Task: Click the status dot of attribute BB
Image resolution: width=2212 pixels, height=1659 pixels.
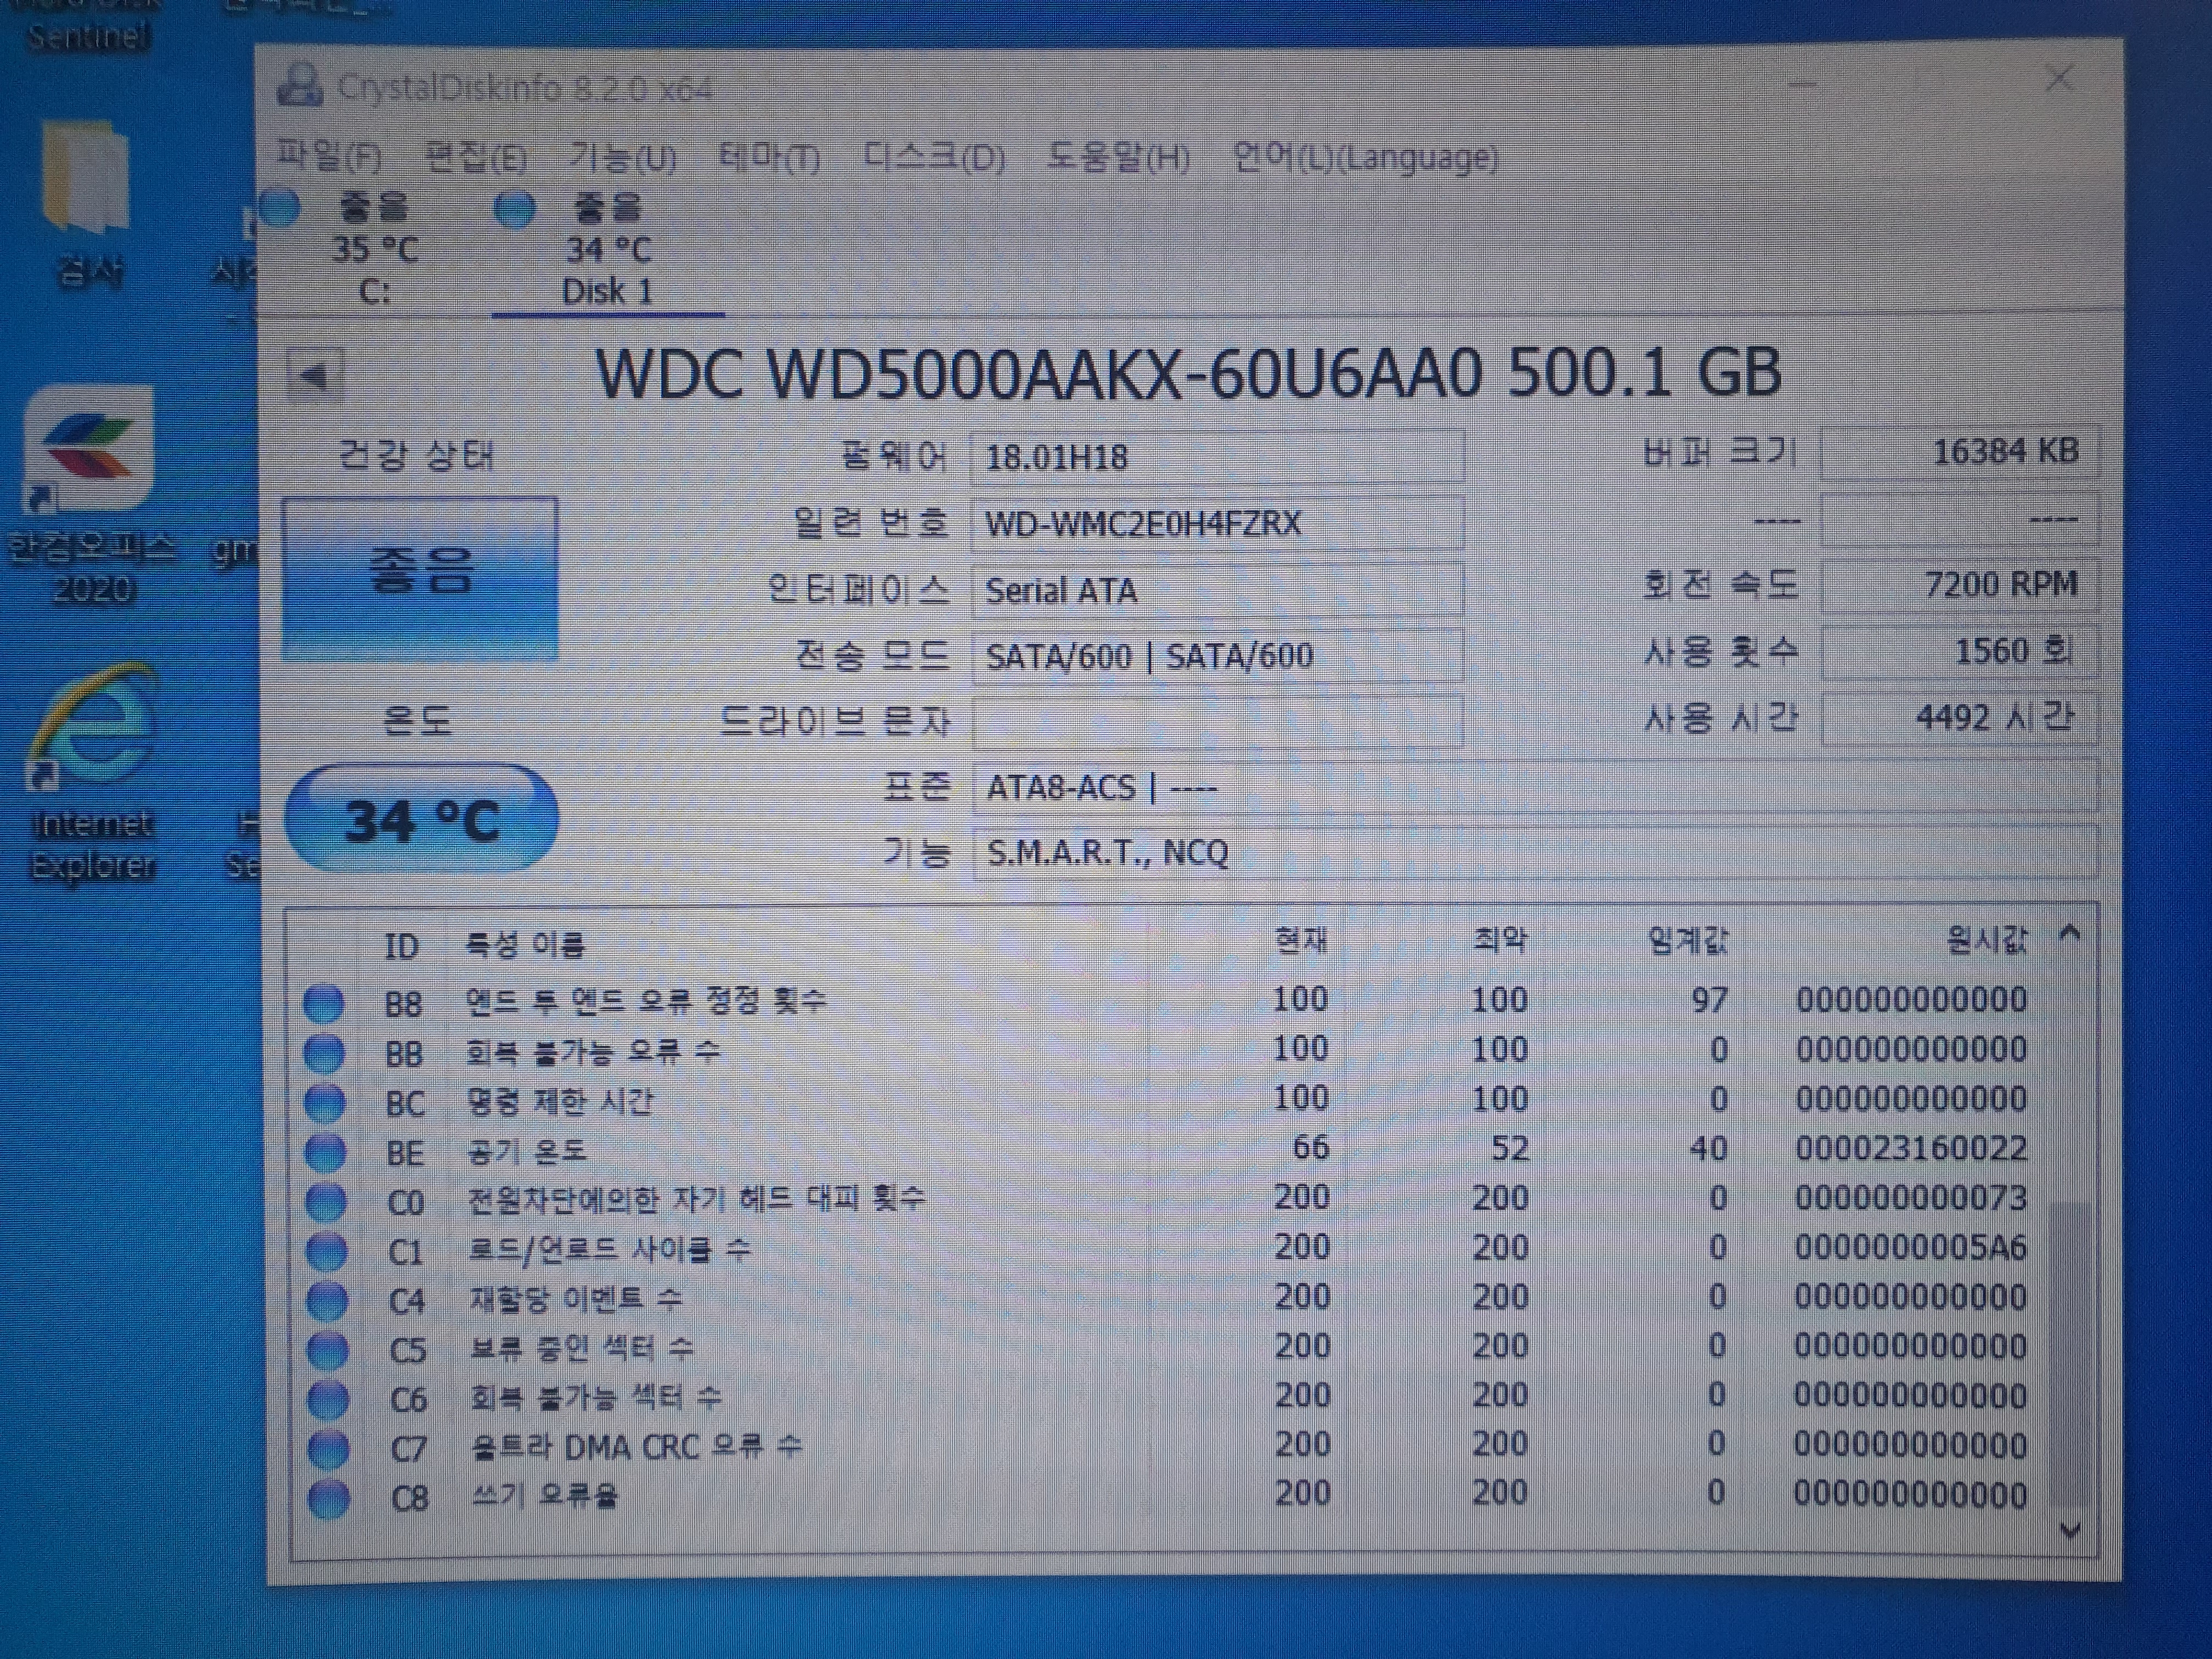Action: click(x=324, y=1052)
